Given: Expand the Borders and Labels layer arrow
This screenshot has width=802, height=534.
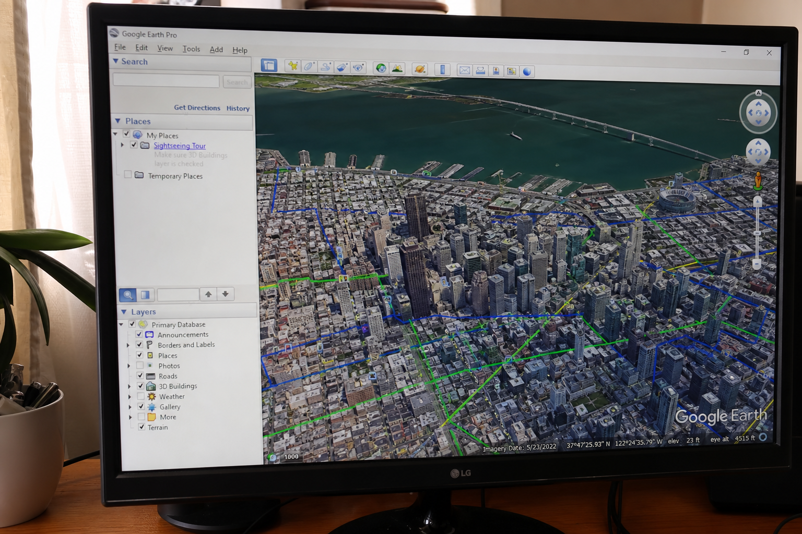Looking at the screenshot, I should tap(128, 345).
